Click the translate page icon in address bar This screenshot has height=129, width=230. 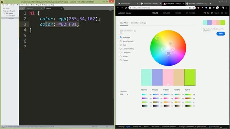(x=190, y=8)
